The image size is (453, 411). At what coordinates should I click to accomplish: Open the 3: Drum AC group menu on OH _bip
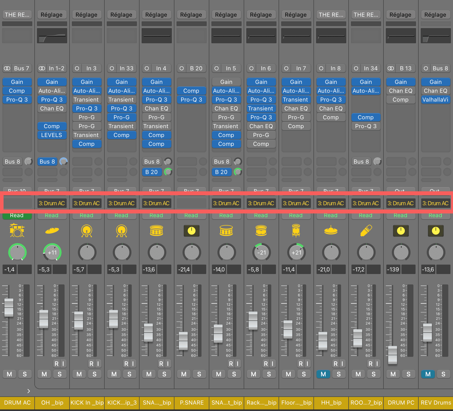pos(52,203)
